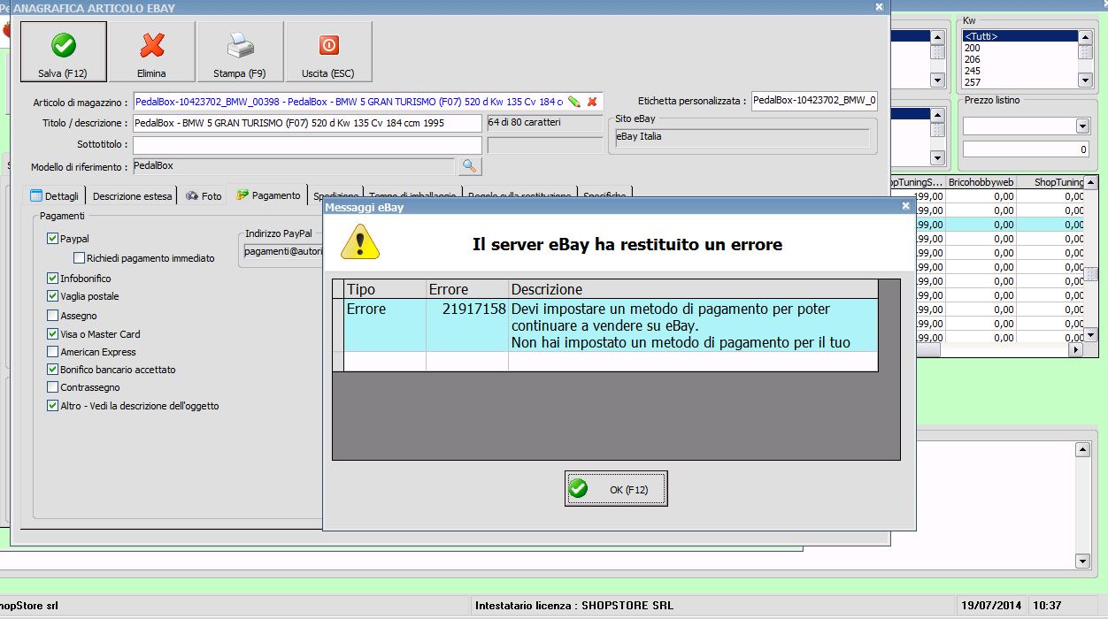1108x619 pixels.
Task: Open the Descrizione estesa tab
Action: point(132,195)
